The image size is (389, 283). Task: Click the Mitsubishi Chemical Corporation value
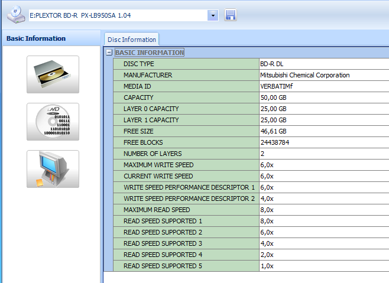pyautogui.click(x=305, y=75)
